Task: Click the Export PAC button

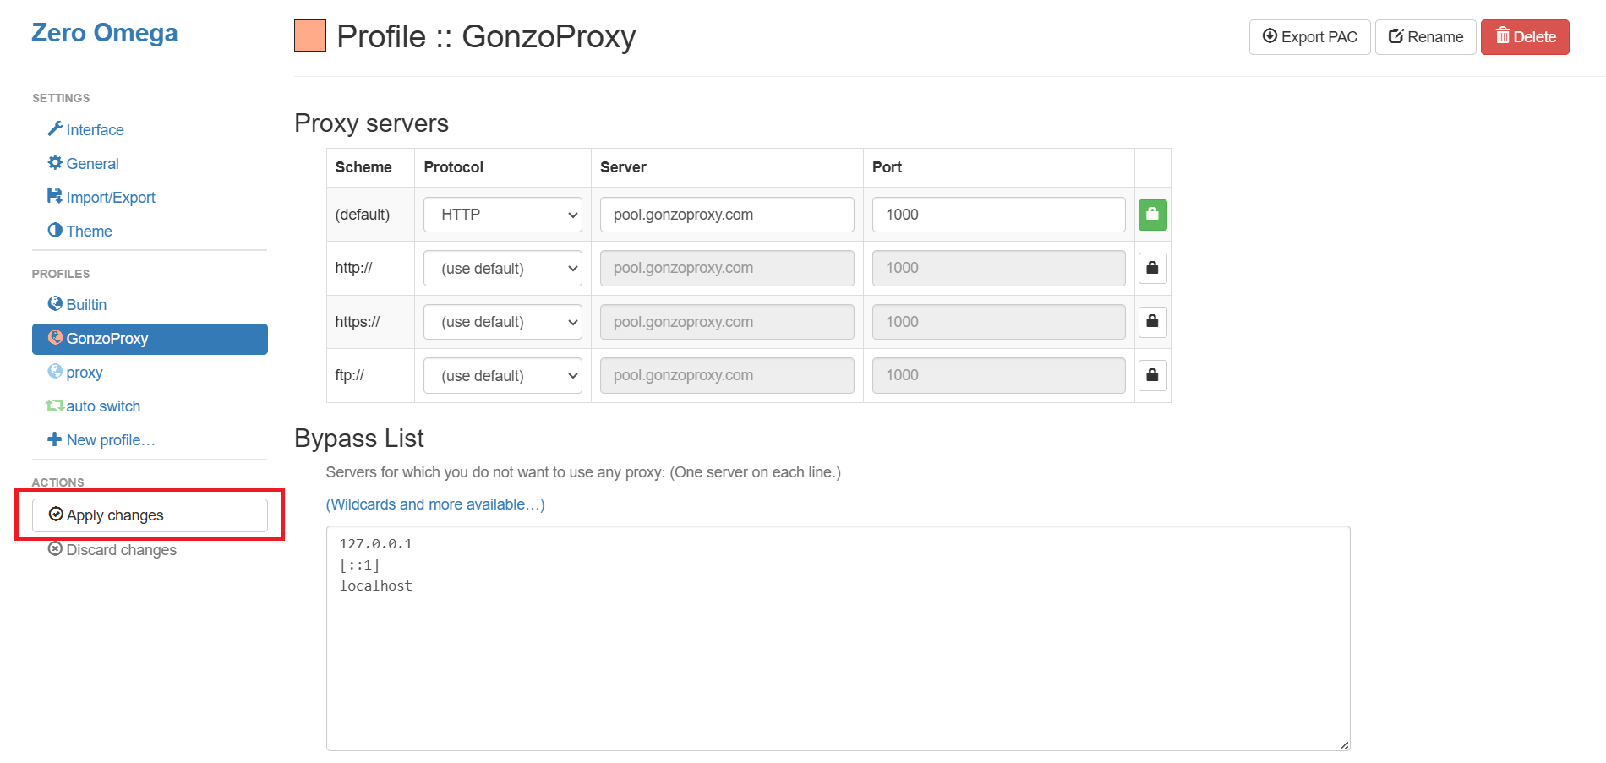Action: pyautogui.click(x=1309, y=37)
